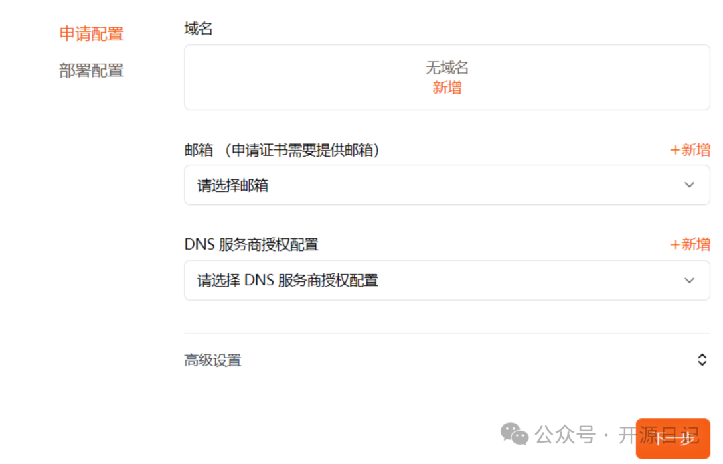Click the DNS 服务商授权配置 label
This screenshot has width=723, height=464.
[251, 245]
